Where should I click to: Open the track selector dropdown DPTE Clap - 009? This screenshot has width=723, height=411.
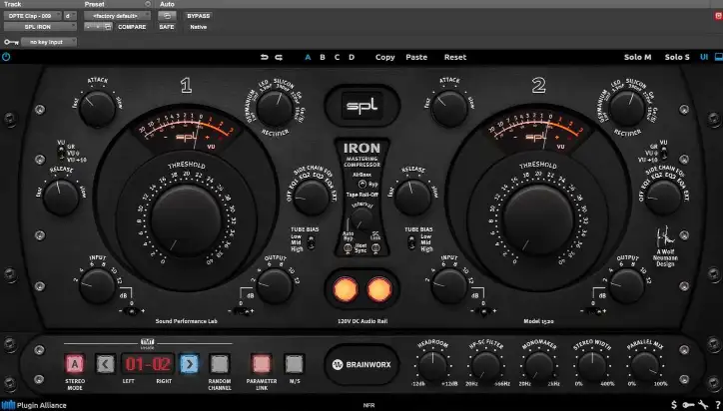tap(33, 16)
